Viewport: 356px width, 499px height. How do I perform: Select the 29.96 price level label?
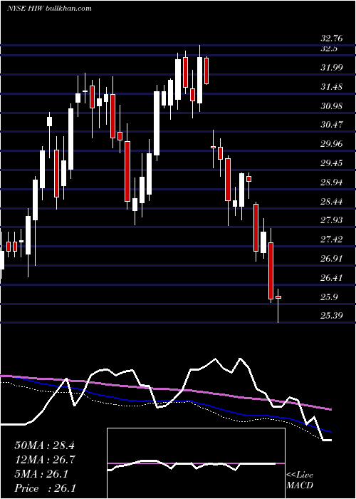click(332, 144)
